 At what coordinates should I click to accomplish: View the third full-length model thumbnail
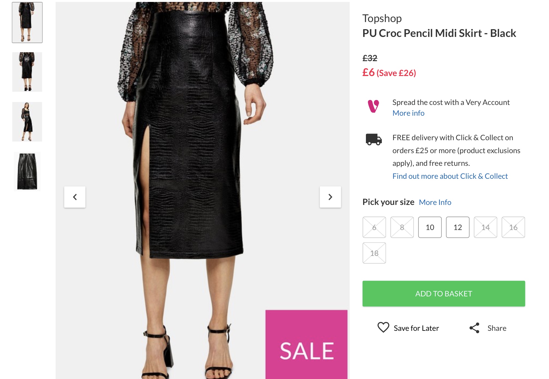[27, 122]
